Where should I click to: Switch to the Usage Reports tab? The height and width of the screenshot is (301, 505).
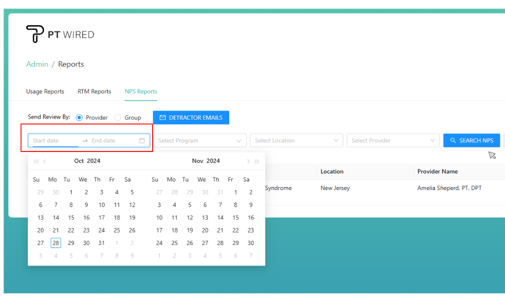tap(45, 91)
